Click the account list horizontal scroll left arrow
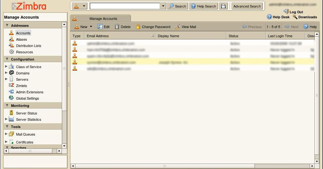This screenshot has width=323, height=169. click(x=73, y=166)
